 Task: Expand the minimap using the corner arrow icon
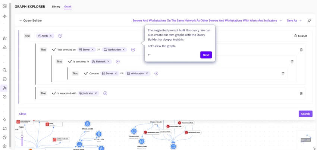pyautogui.click(x=315, y=148)
